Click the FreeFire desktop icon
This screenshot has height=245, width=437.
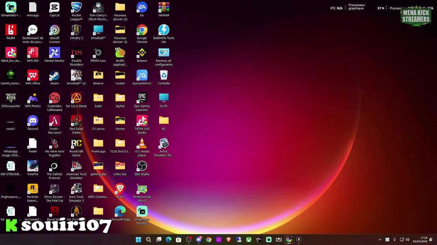point(33,168)
